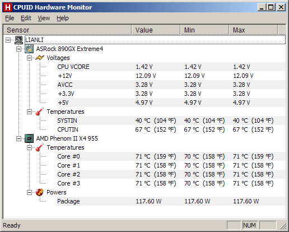Click the CPUID H logo in title bar
Screen dimensions: 289x232
8,7
